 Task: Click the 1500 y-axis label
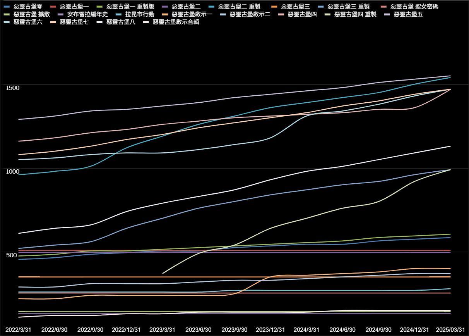(12, 88)
